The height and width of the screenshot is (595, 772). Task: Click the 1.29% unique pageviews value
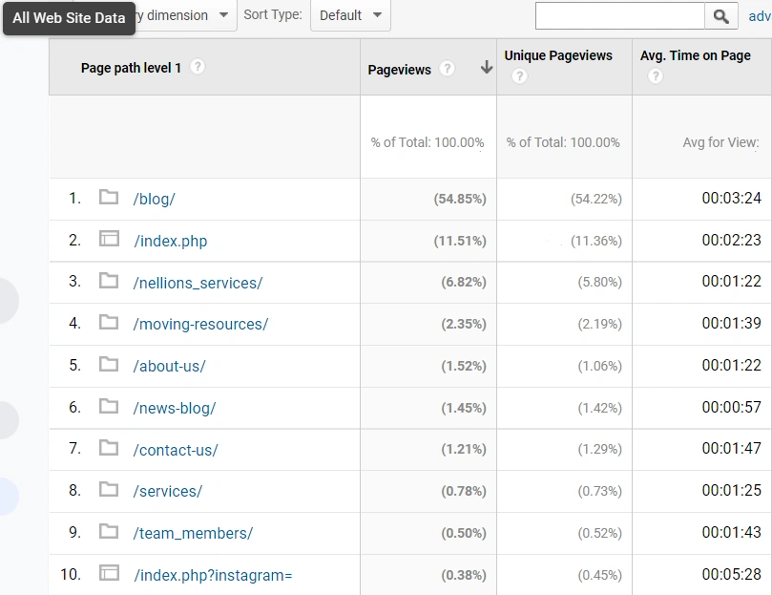pyautogui.click(x=599, y=449)
